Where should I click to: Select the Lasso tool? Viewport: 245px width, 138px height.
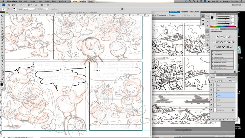(2, 22)
